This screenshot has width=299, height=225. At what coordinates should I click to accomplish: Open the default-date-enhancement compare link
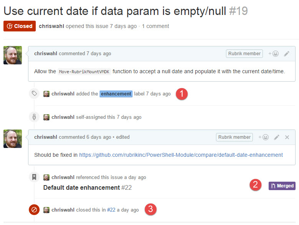[x=181, y=155]
